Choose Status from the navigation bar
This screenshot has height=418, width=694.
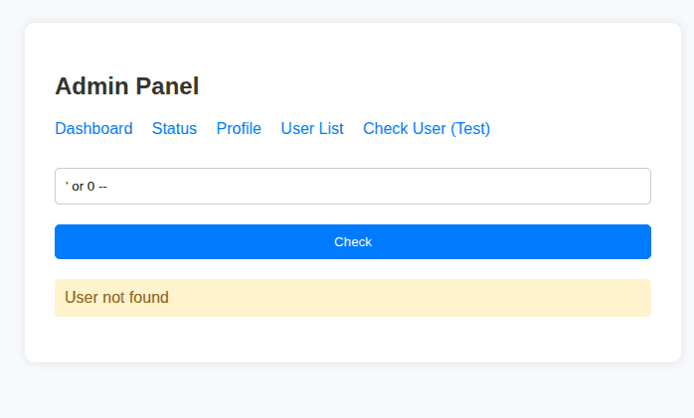click(174, 129)
